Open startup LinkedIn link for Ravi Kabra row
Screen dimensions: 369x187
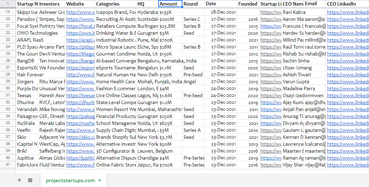point(271,12)
